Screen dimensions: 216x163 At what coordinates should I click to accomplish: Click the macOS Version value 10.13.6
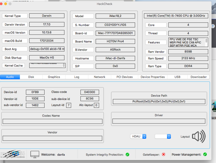tap(47, 33)
